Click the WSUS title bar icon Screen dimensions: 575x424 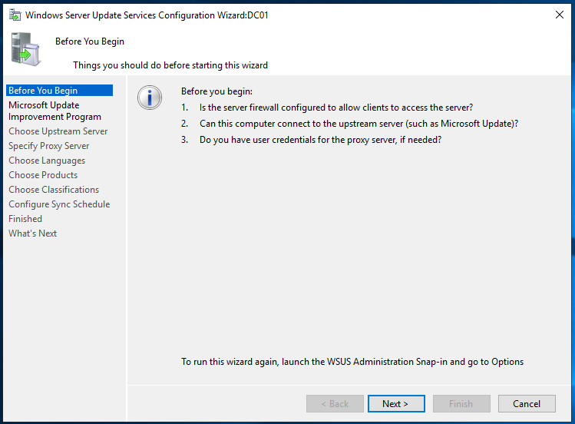click(x=15, y=15)
